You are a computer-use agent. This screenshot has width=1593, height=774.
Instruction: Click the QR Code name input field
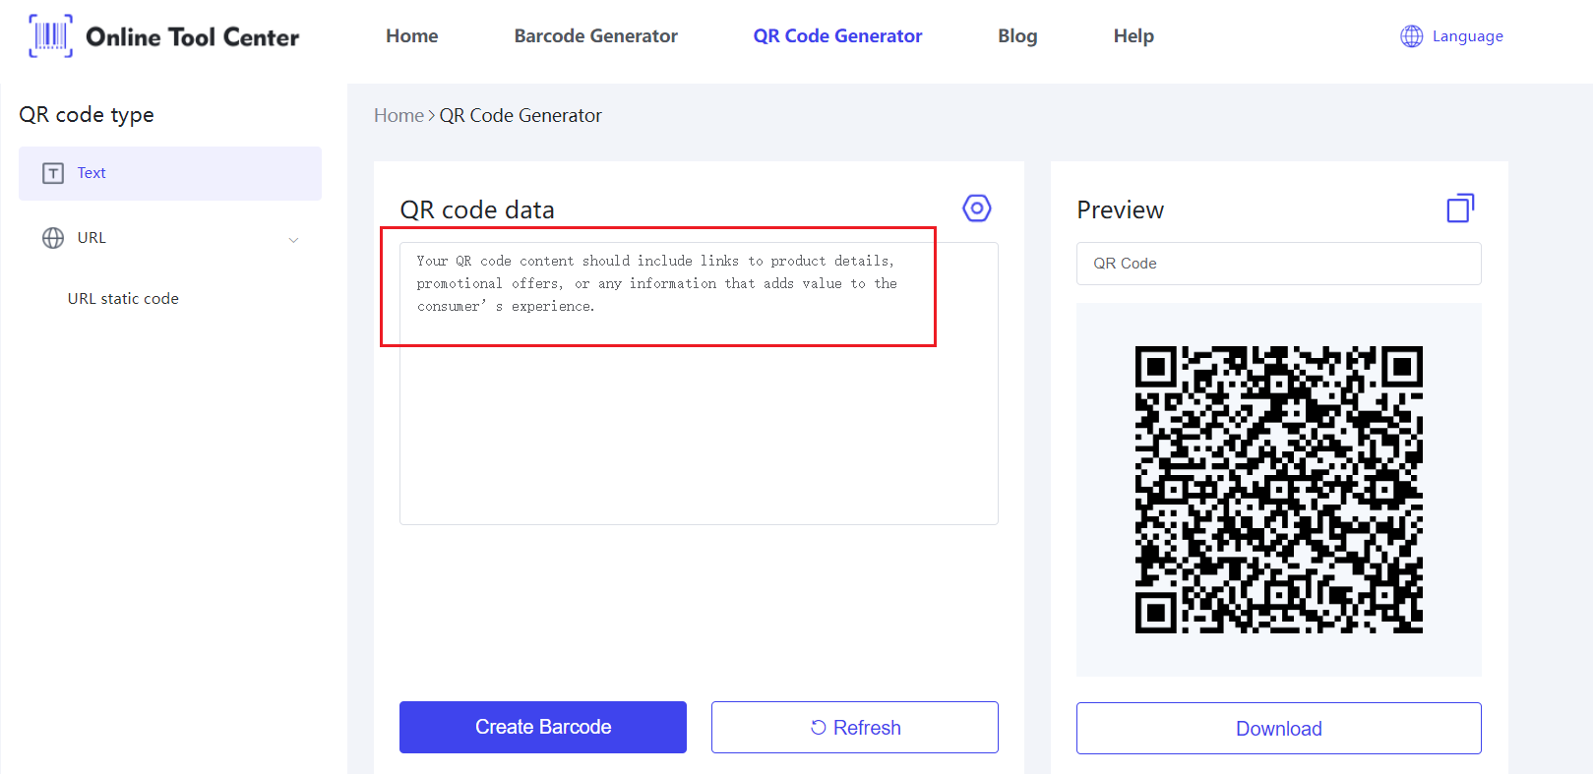[x=1278, y=264]
